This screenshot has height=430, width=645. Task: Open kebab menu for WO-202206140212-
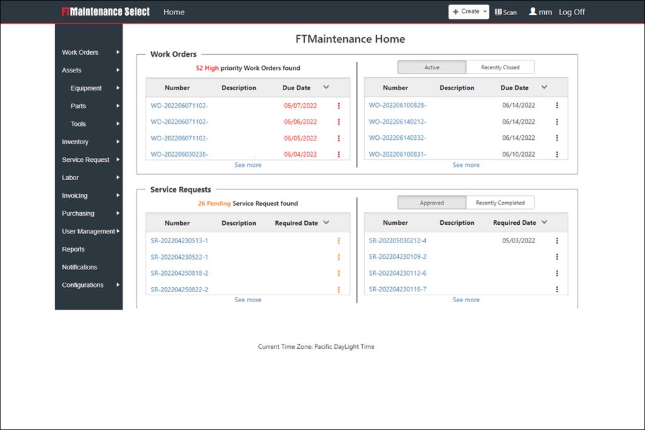(x=557, y=122)
